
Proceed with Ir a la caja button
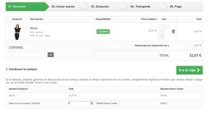pos(189,70)
